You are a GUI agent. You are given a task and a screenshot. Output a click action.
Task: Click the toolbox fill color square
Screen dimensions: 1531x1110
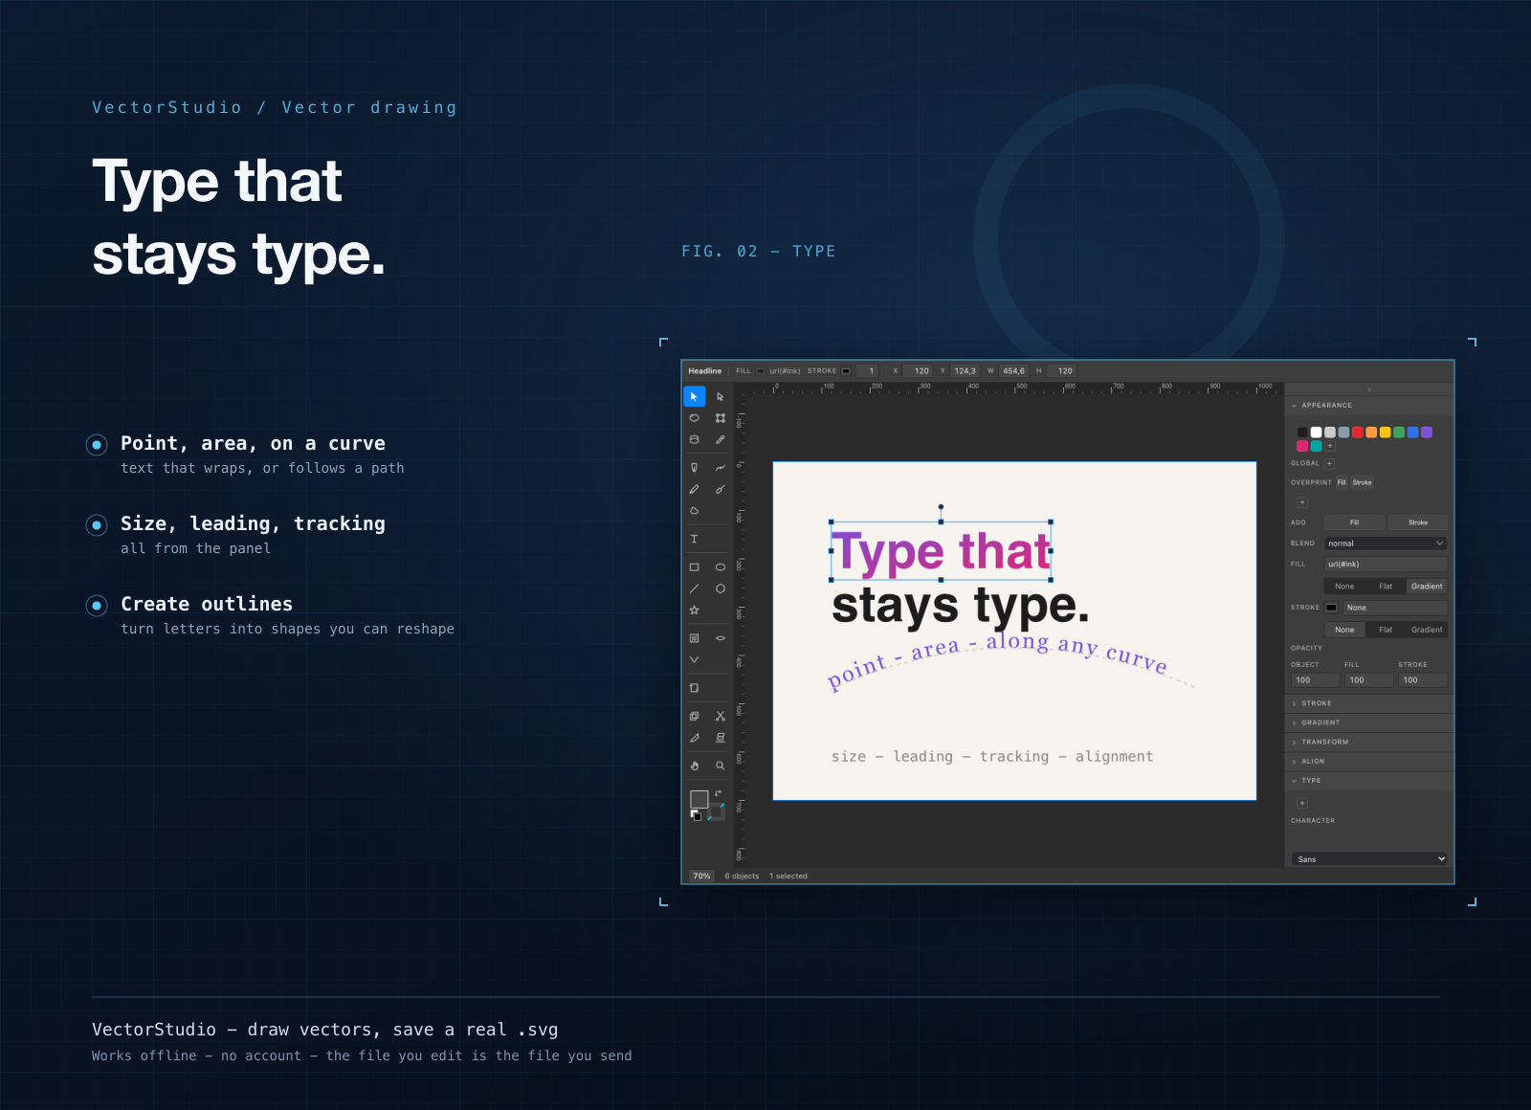[x=699, y=799]
